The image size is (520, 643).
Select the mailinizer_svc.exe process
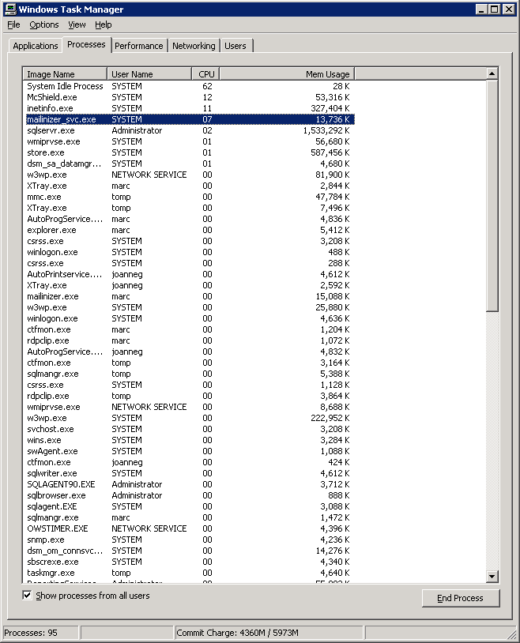tap(189, 119)
